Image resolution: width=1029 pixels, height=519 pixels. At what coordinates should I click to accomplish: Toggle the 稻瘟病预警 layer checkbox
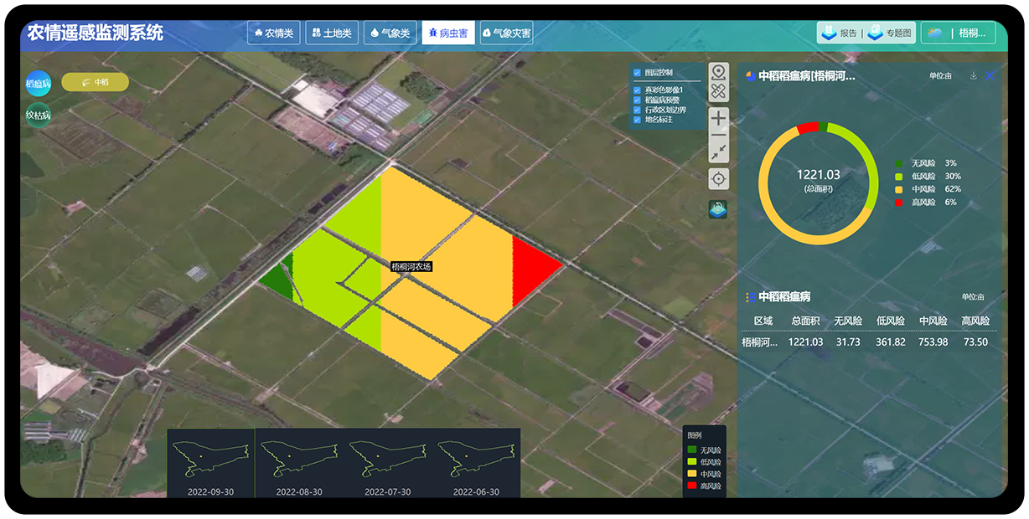tap(638, 100)
